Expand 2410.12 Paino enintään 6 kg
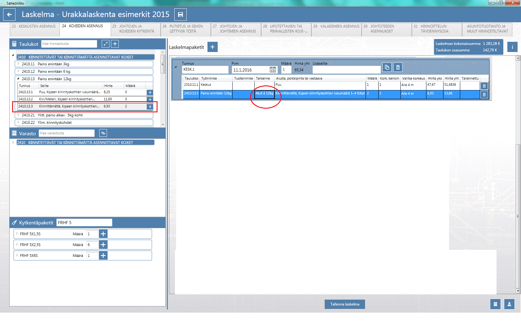Screen dimensions: 521x325 coord(18,71)
